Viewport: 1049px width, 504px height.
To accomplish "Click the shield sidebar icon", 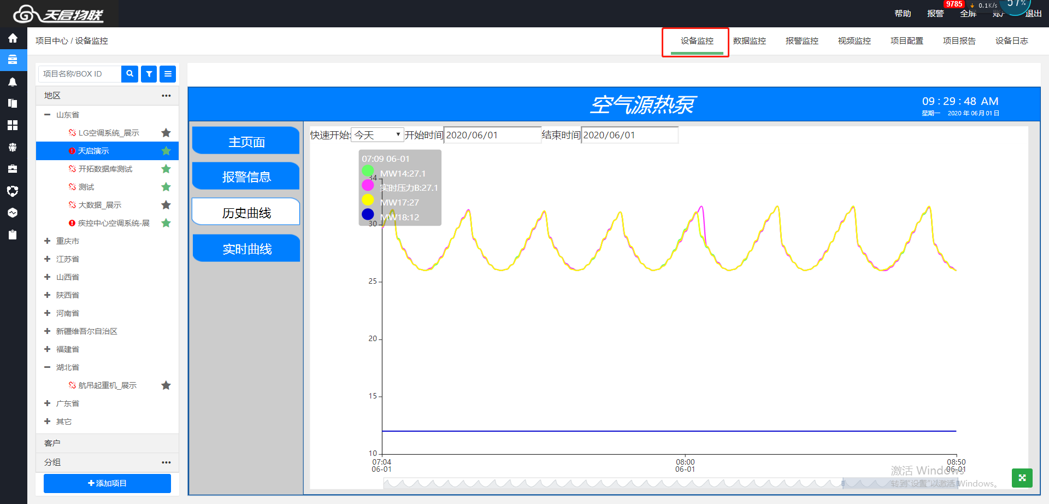I will pos(13,191).
